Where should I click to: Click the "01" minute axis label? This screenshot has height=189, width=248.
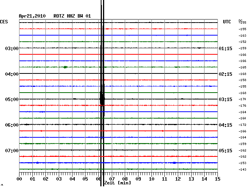pos(32,179)
